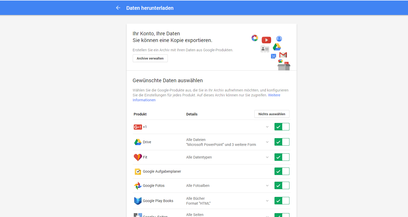This screenshot has width=408, height=217.
Task: Click the Google Play Books icon
Action: pos(138,201)
